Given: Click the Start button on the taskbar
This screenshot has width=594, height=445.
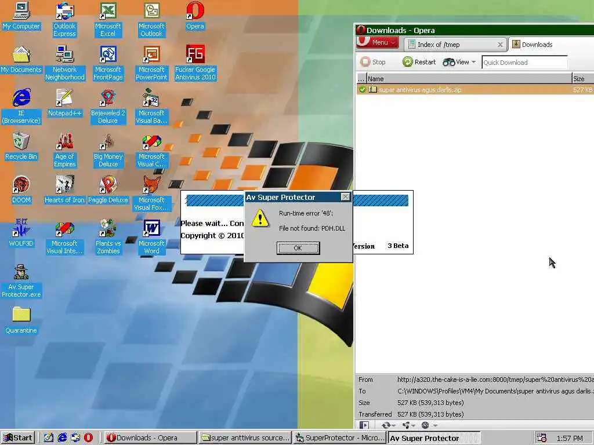Looking at the screenshot, I should click(x=18, y=438).
